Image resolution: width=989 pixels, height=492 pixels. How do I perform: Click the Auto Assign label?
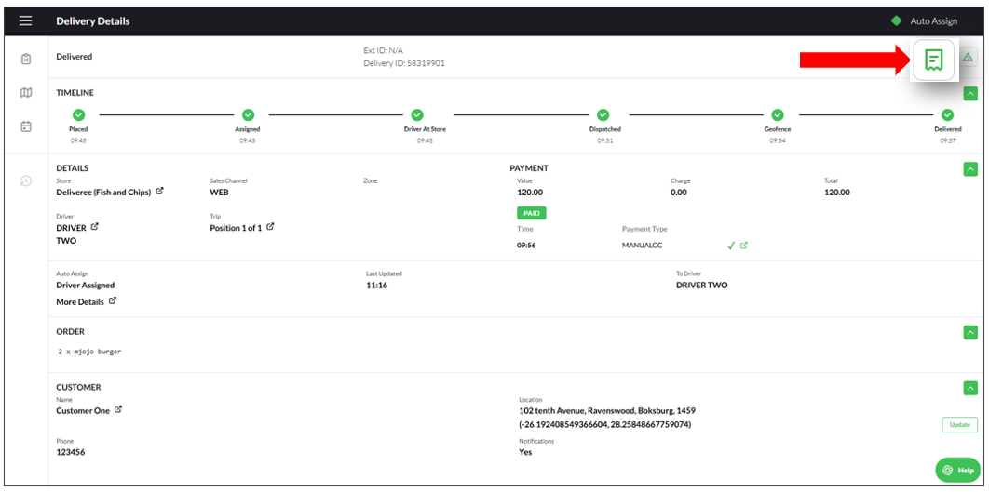pyautogui.click(x=933, y=20)
